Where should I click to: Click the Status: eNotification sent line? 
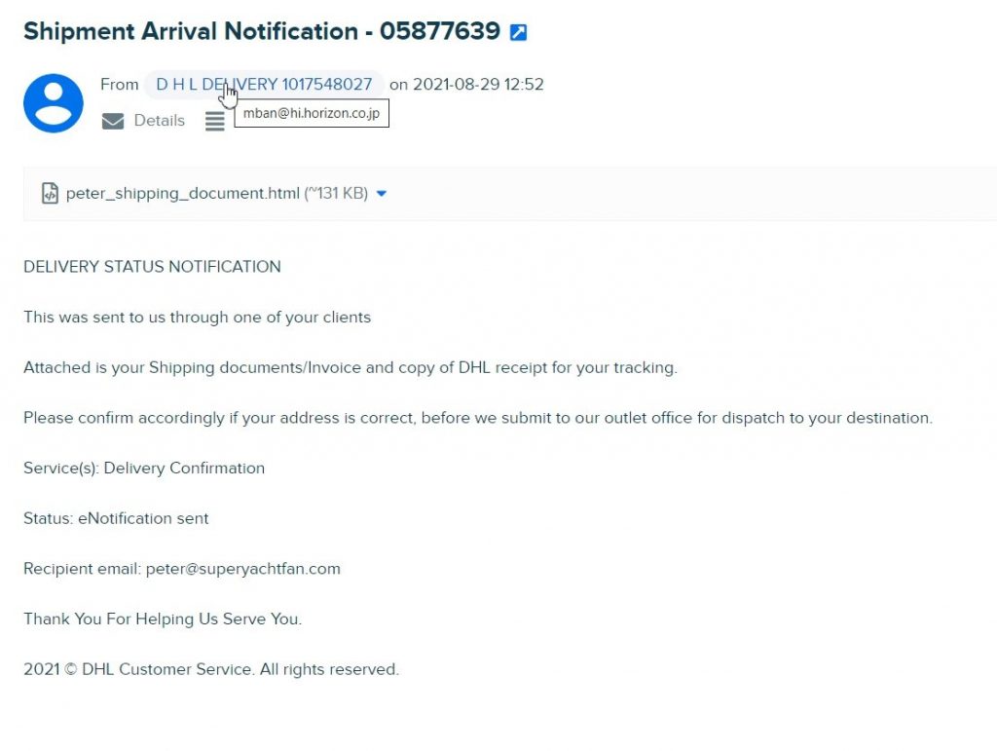[x=116, y=518]
